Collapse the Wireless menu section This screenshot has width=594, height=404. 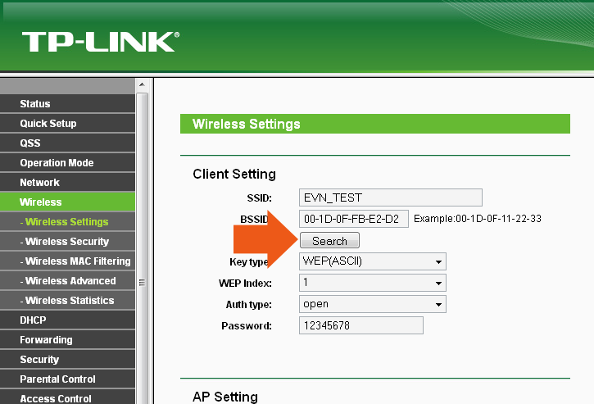click(x=67, y=202)
